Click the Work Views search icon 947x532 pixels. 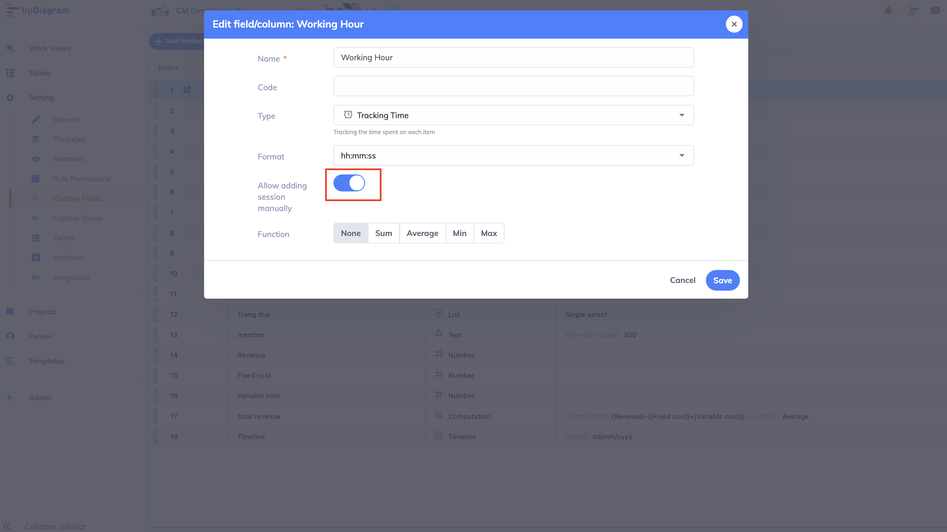pyautogui.click(x=10, y=48)
